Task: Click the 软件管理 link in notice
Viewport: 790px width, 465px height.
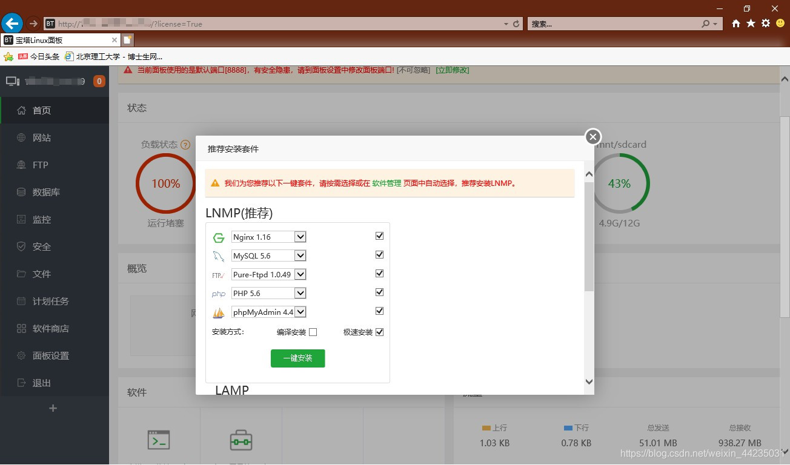Action: 387,183
